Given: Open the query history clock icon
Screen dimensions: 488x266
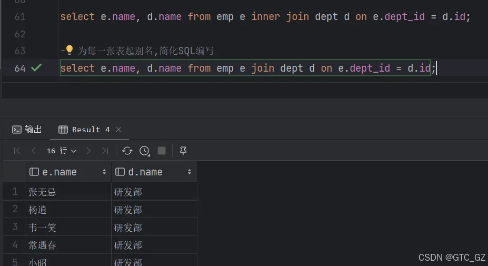Looking at the screenshot, I should pos(144,151).
